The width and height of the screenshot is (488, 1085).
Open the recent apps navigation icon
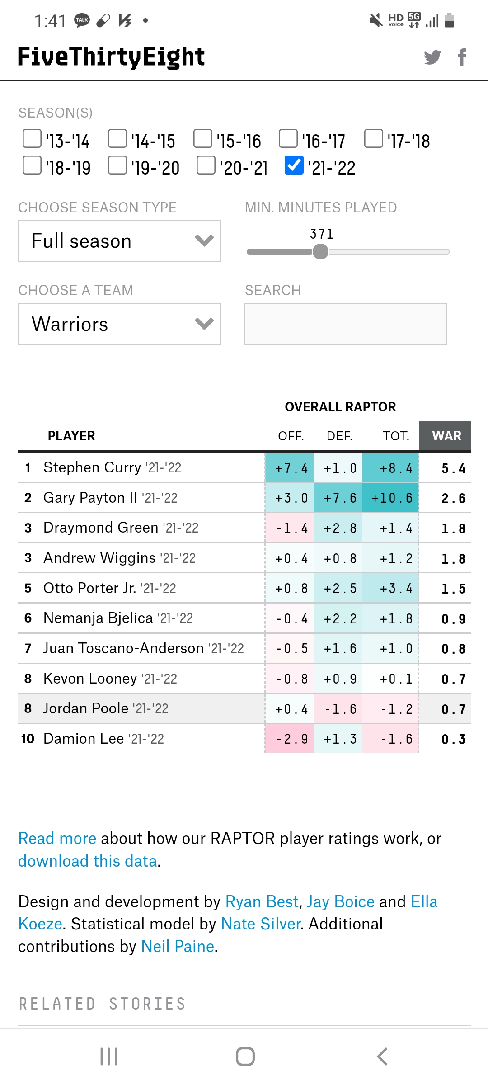pos(109,1057)
